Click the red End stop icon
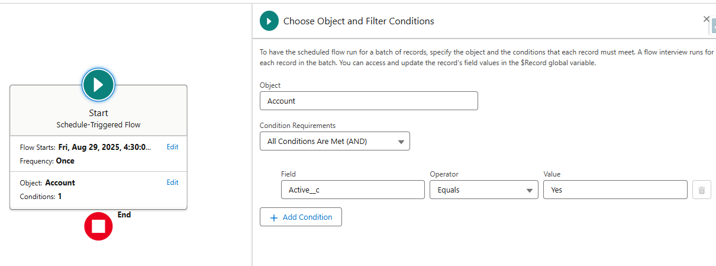This screenshot has width=716, height=266. (x=98, y=226)
